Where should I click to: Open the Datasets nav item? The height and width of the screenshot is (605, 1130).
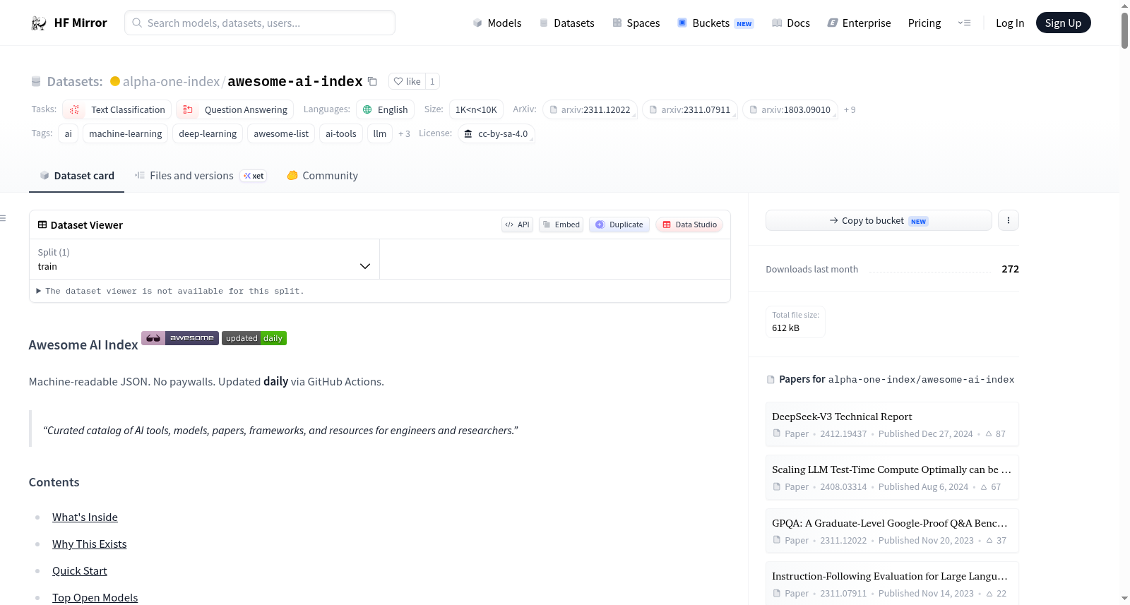point(567,23)
